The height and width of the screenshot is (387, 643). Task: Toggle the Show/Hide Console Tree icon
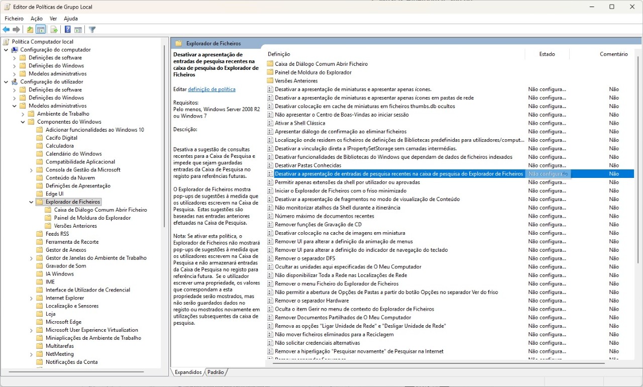pos(41,30)
